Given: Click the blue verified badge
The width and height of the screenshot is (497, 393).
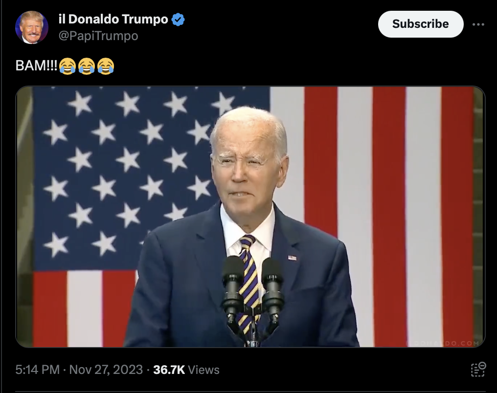Looking at the screenshot, I should (x=178, y=20).
